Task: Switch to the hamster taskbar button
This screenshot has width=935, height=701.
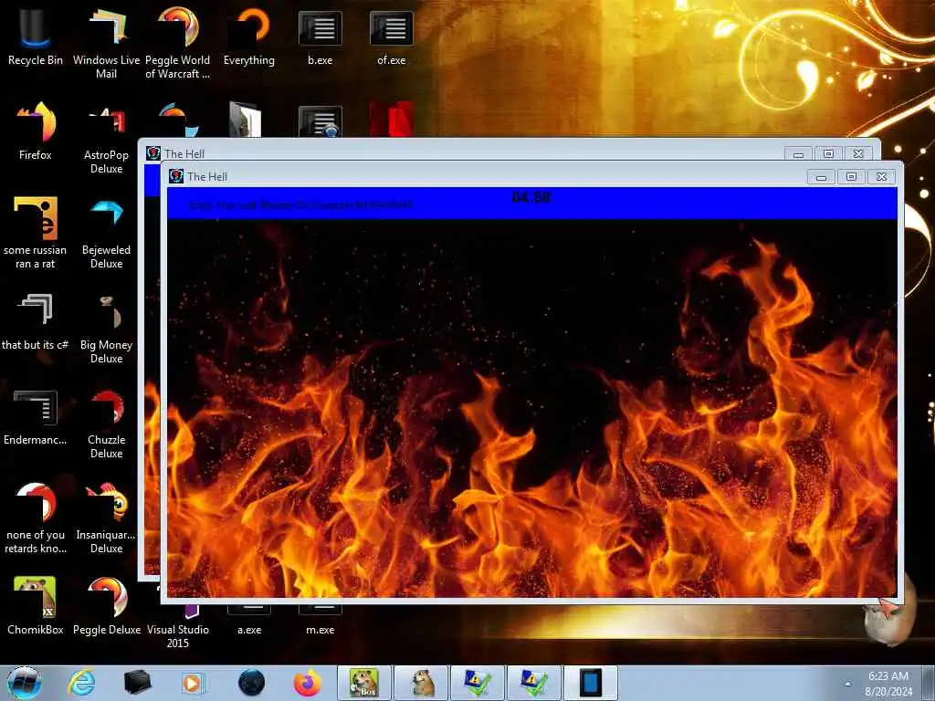Action: point(421,683)
